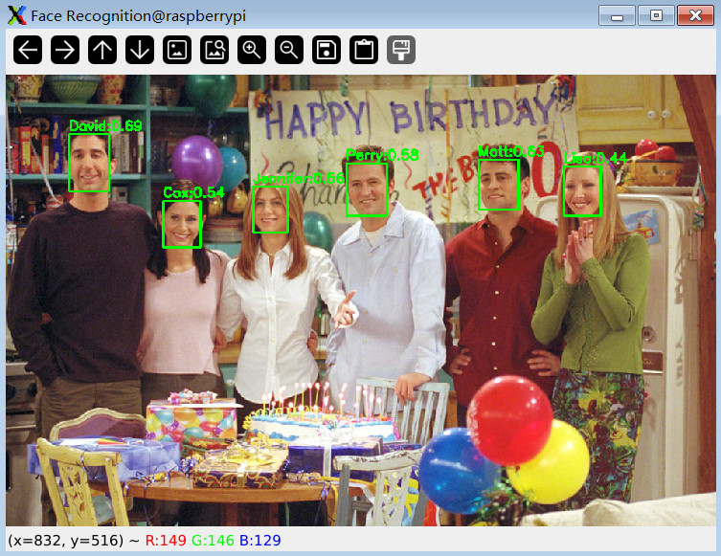This screenshot has height=556, width=721.
Task: Click the B:129 blue value in status bar
Action: pyautogui.click(x=260, y=541)
